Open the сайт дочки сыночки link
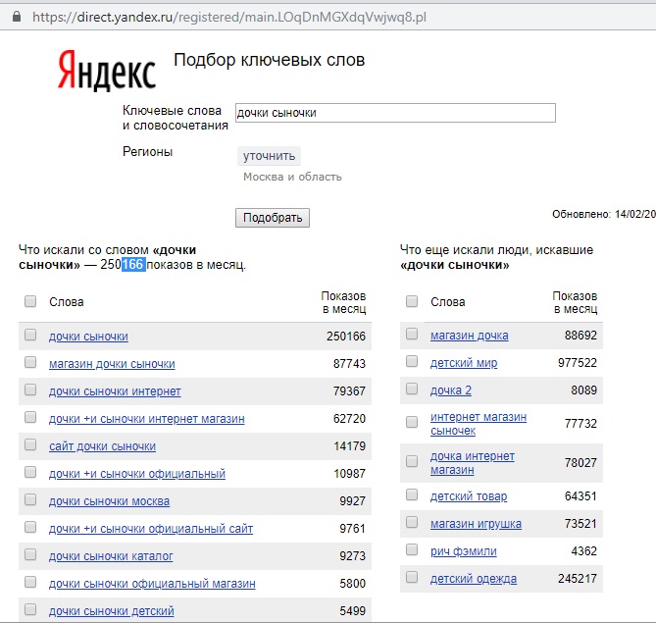Image resolution: width=656 pixels, height=623 pixels. point(103,446)
